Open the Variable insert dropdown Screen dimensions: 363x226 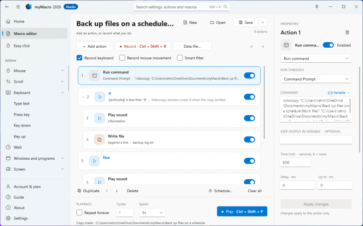click(x=339, y=93)
